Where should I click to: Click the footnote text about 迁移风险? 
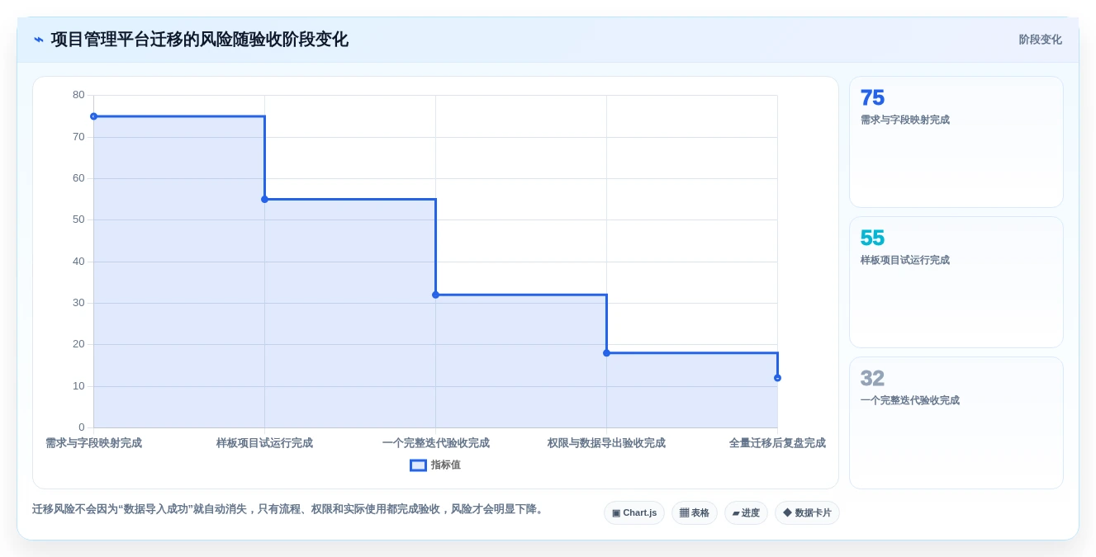(289, 509)
